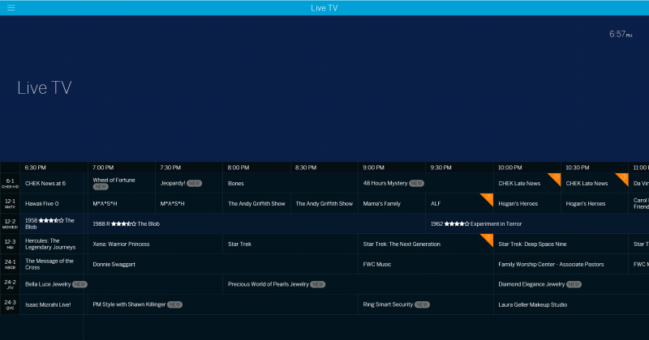The image size is (649, 340).
Task: Open the 10:00 PM Hogan's Heroes episode
Action: (x=527, y=204)
